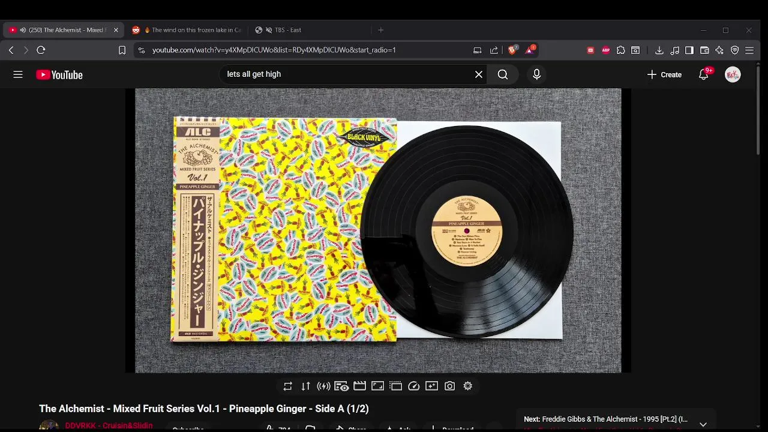Open the YouTube account avatar menu

coord(733,74)
